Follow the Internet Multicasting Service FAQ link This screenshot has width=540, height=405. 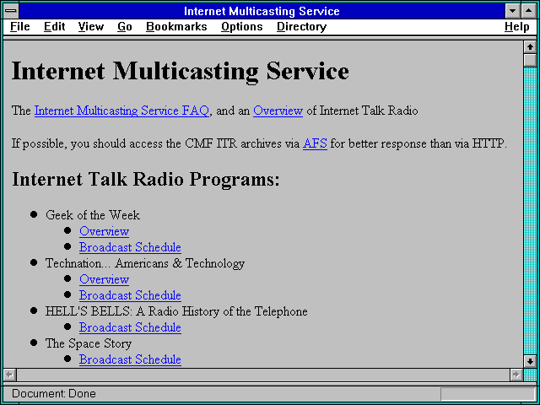tap(121, 111)
